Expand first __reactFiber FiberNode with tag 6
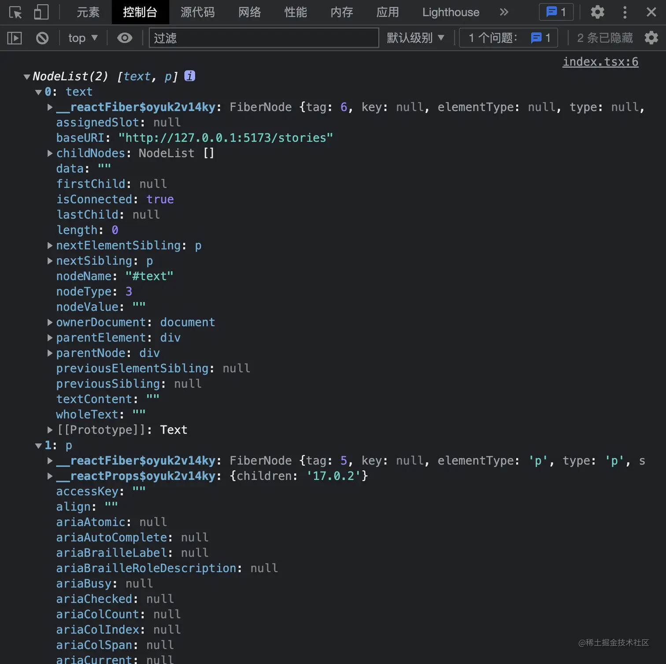 50,107
